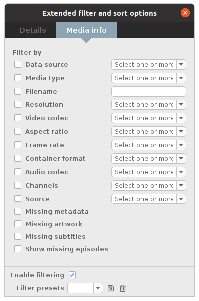Expand the Media type dropdown

click(149, 78)
